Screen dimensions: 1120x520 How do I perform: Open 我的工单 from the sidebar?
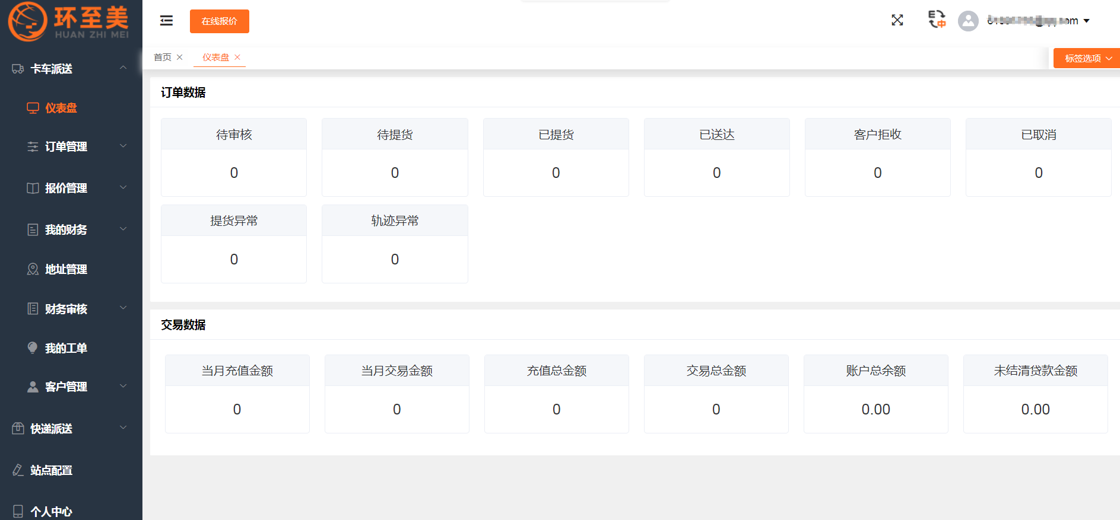[66, 348]
